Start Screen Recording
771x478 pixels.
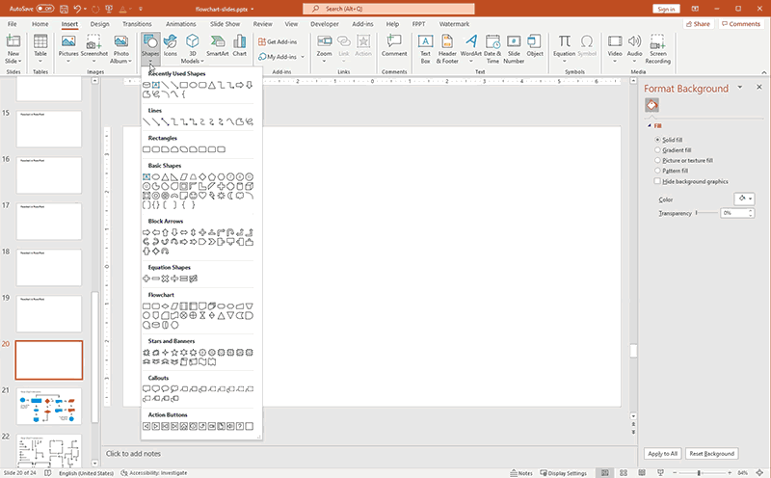(657, 49)
